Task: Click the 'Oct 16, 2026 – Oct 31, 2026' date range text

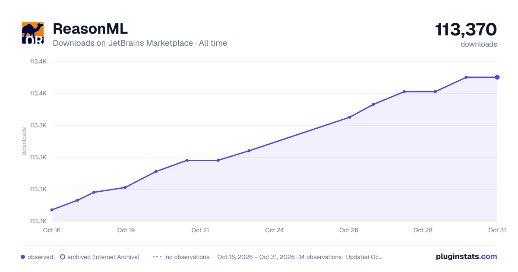Action: (x=256, y=257)
